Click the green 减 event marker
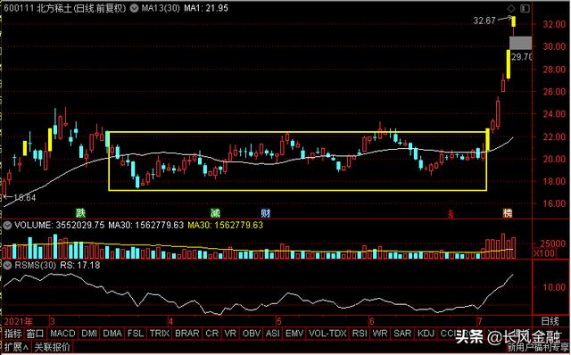 (215, 212)
